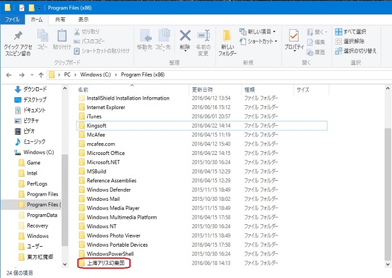Click navigation pane scroll up arrow
Viewport: 392px width, 278px height.
65,88
